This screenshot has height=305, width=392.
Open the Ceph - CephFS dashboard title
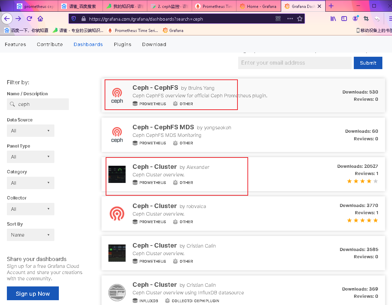pos(155,88)
